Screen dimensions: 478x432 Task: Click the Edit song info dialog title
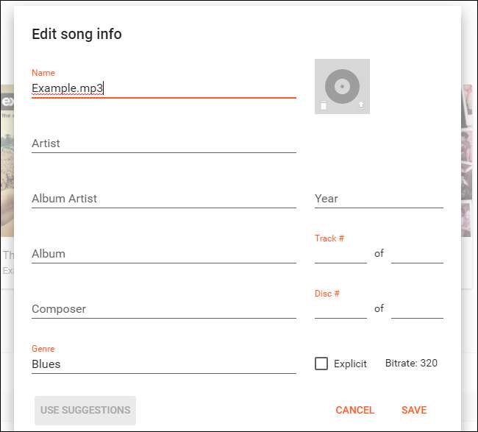(x=76, y=34)
